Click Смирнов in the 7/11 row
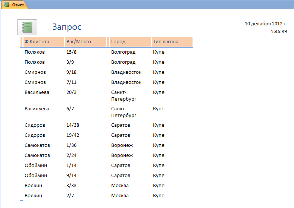This screenshot has height=208, width=294. (35, 82)
